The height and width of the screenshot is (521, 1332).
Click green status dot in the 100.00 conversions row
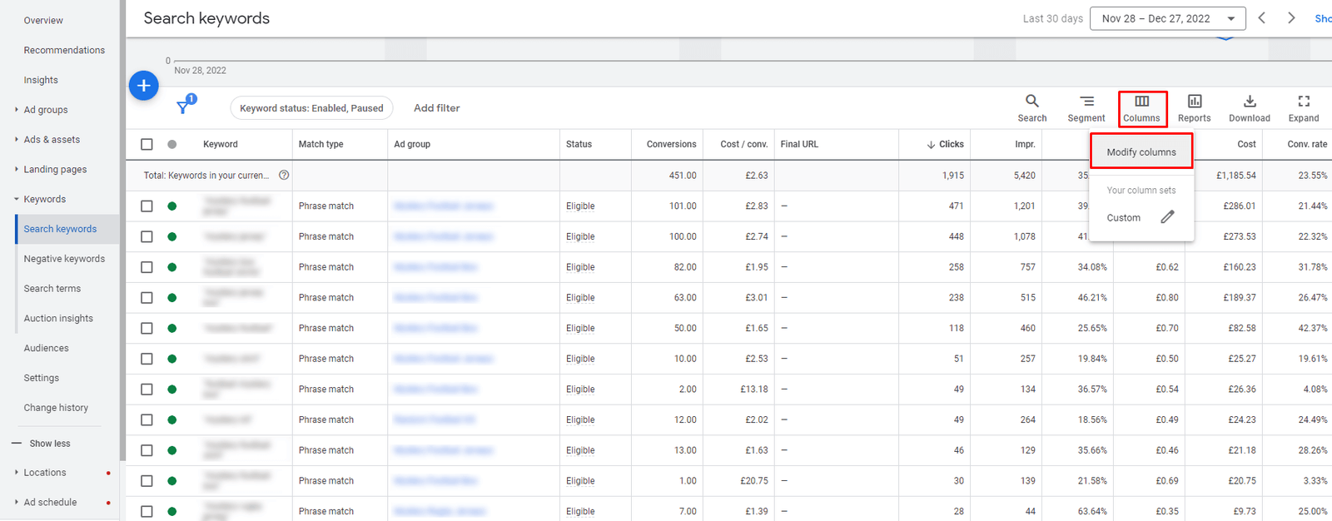172,236
